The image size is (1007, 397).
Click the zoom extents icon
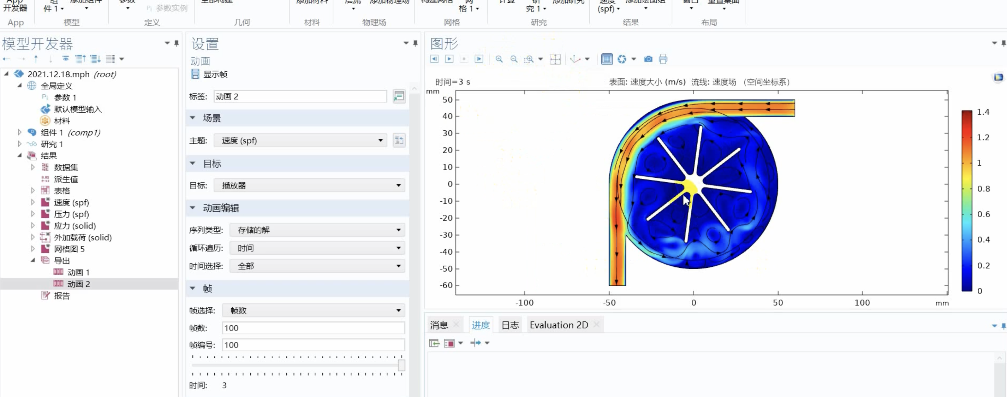(x=555, y=59)
